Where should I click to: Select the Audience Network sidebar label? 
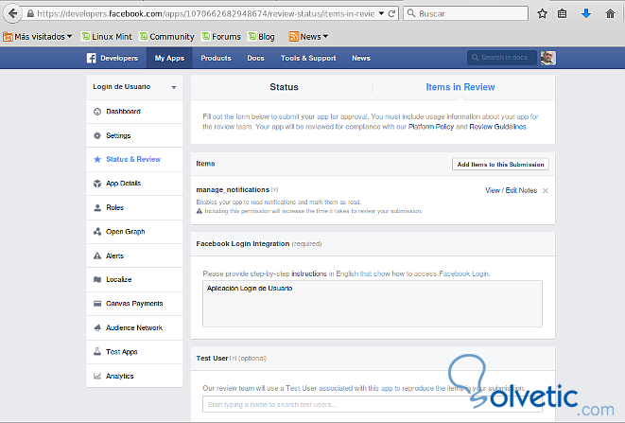(x=134, y=327)
